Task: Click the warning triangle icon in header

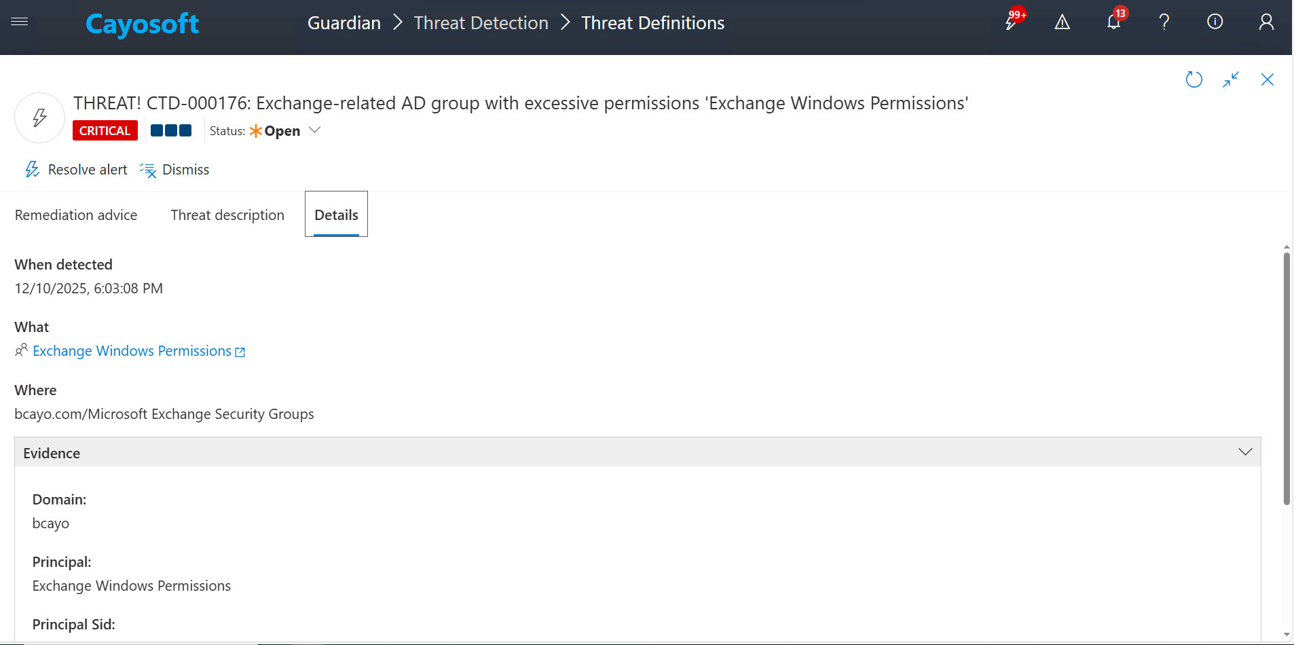Action: (x=1062, y=22)
